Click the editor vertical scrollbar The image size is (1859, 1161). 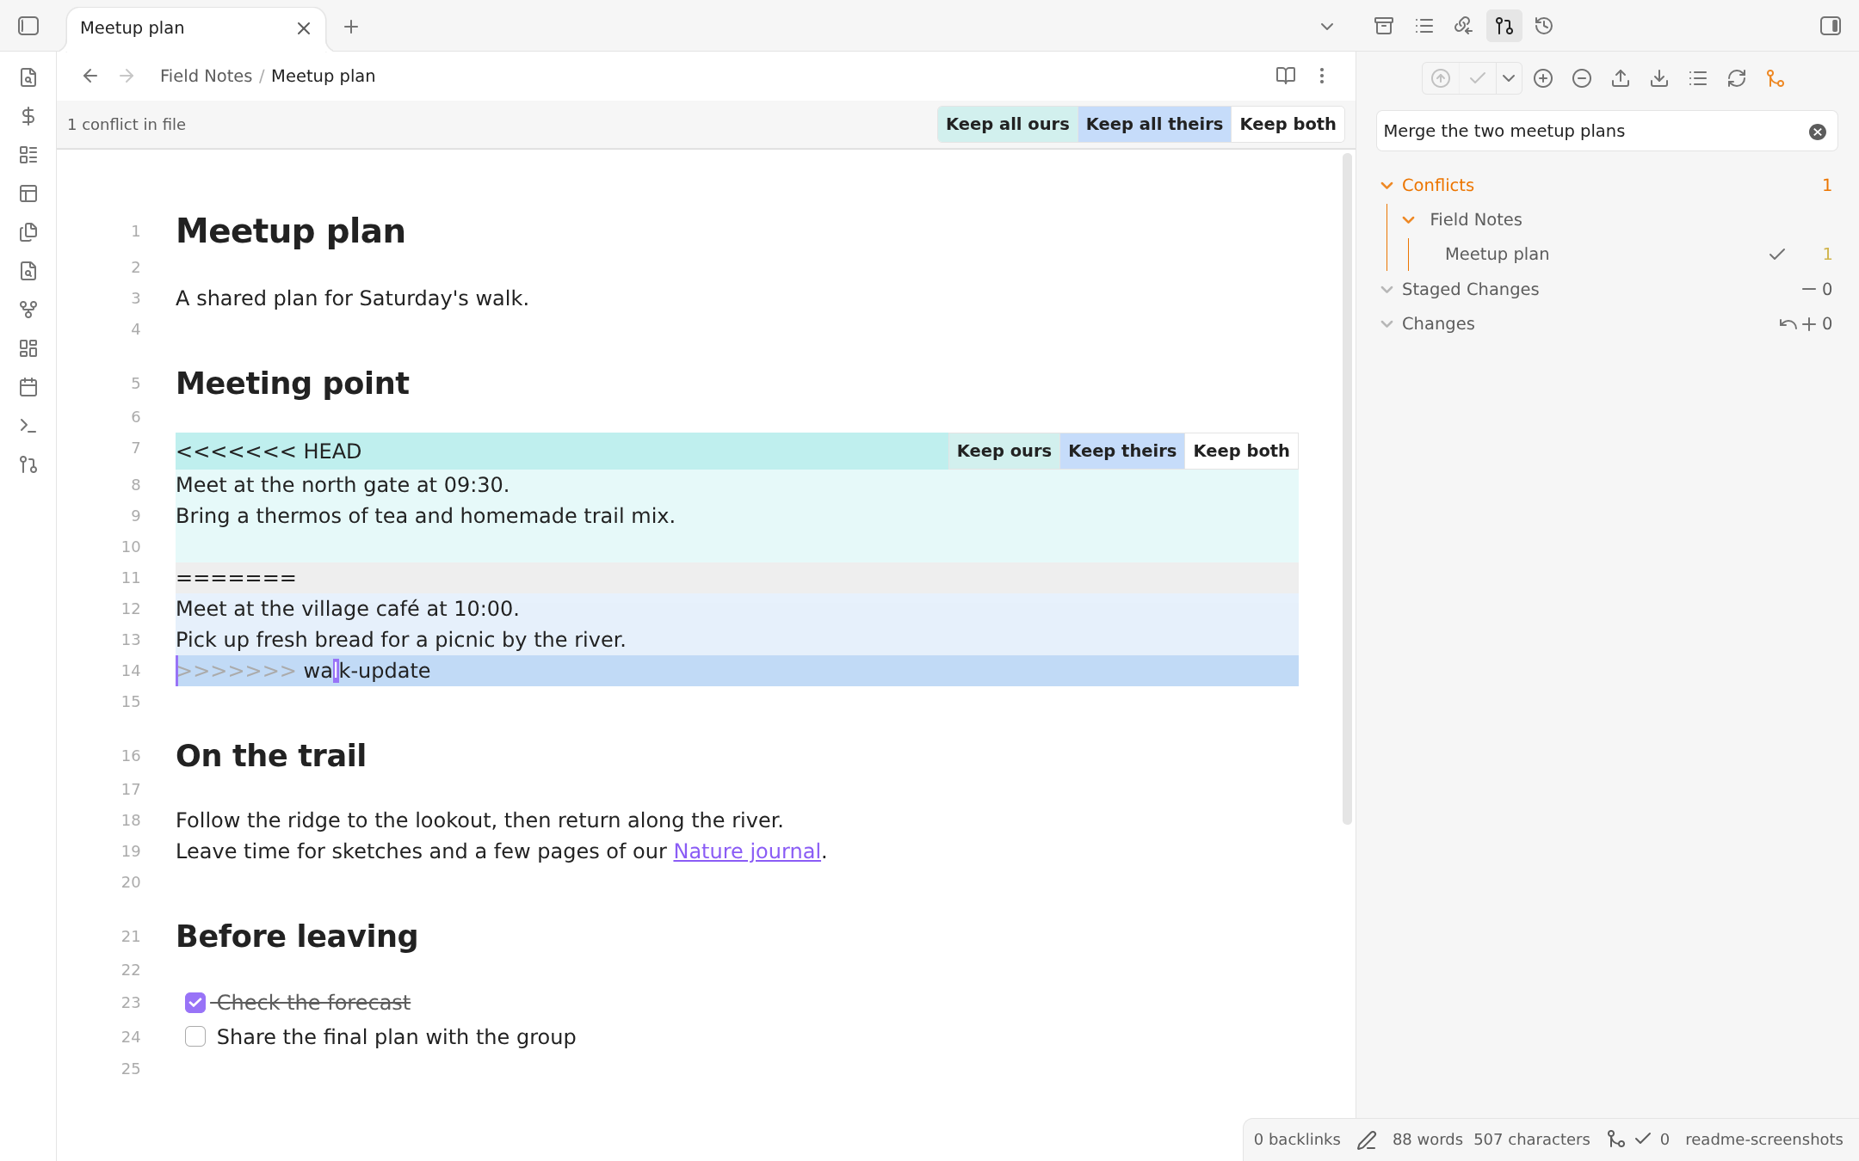(1347, 488)
